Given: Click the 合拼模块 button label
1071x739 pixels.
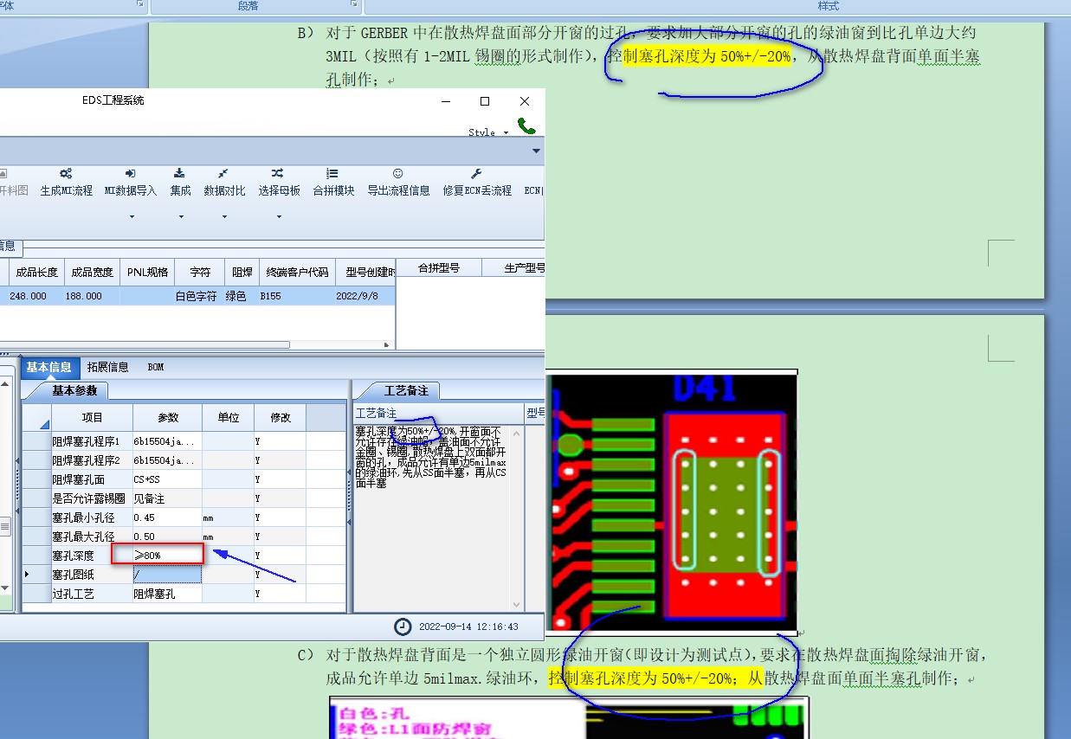Looking at the screenshot, I should pyautogui.click(x=333, y=190).
